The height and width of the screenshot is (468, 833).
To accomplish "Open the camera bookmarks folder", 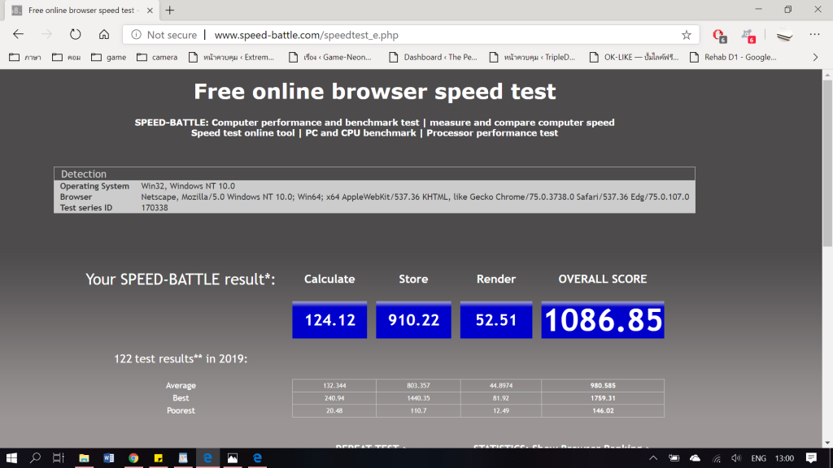I will click(157, 58).
